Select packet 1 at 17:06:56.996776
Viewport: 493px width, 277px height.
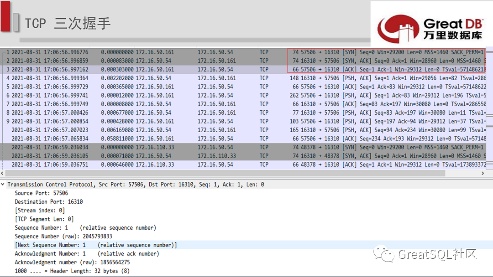243,52
